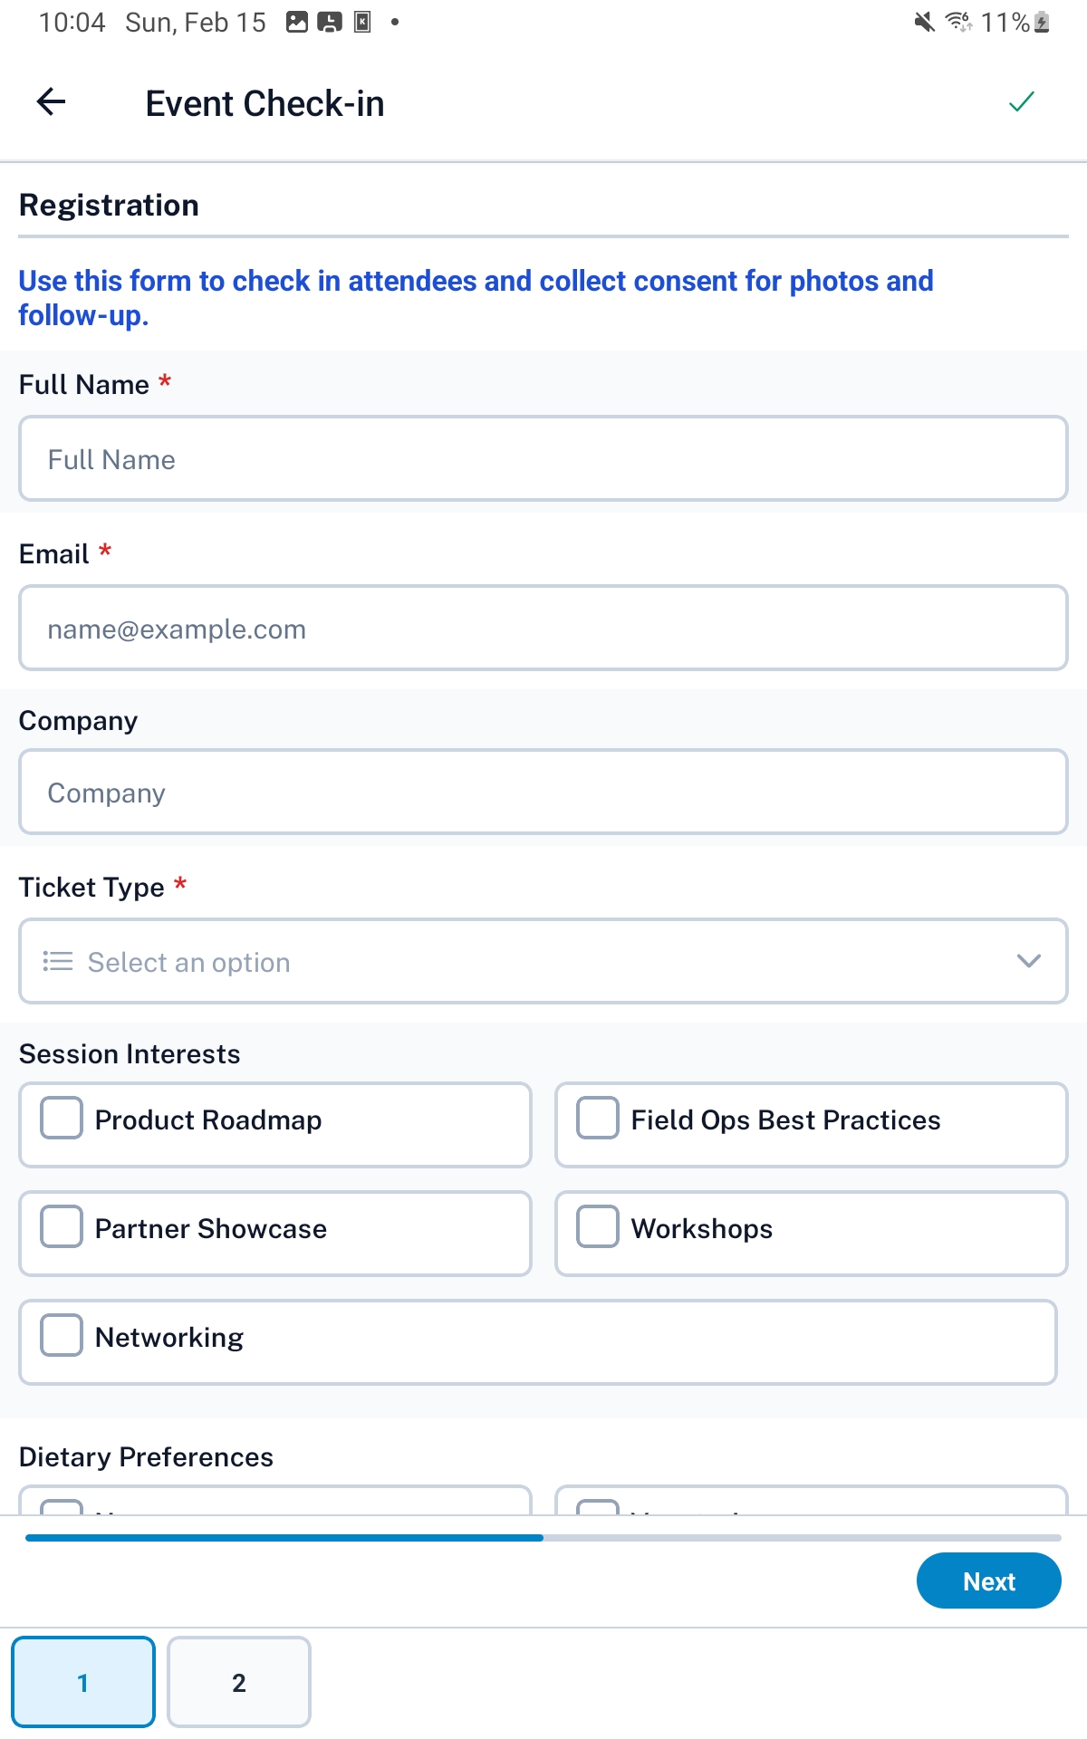1087x1739 pixels.
Task: Tap the muted volume icon in the status bar
Action: tap(924, 22)
